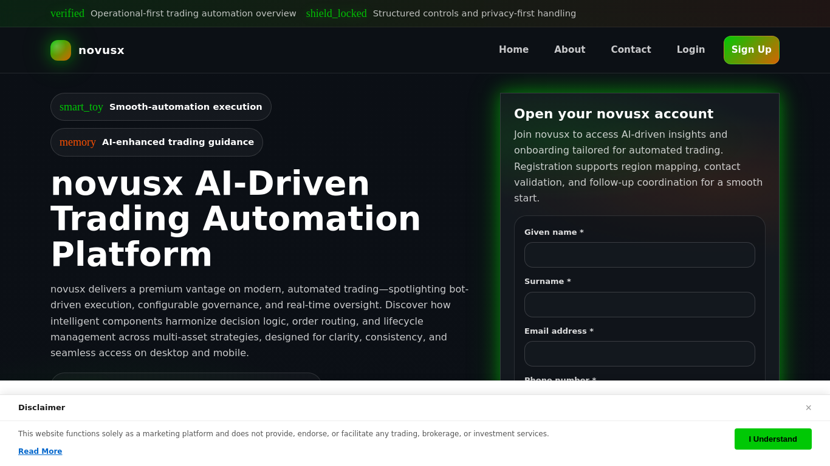This screenshot has height=466, width=830.
Task: Click 'Operational-first trading automation overview' text
Action: coord(193,13)
